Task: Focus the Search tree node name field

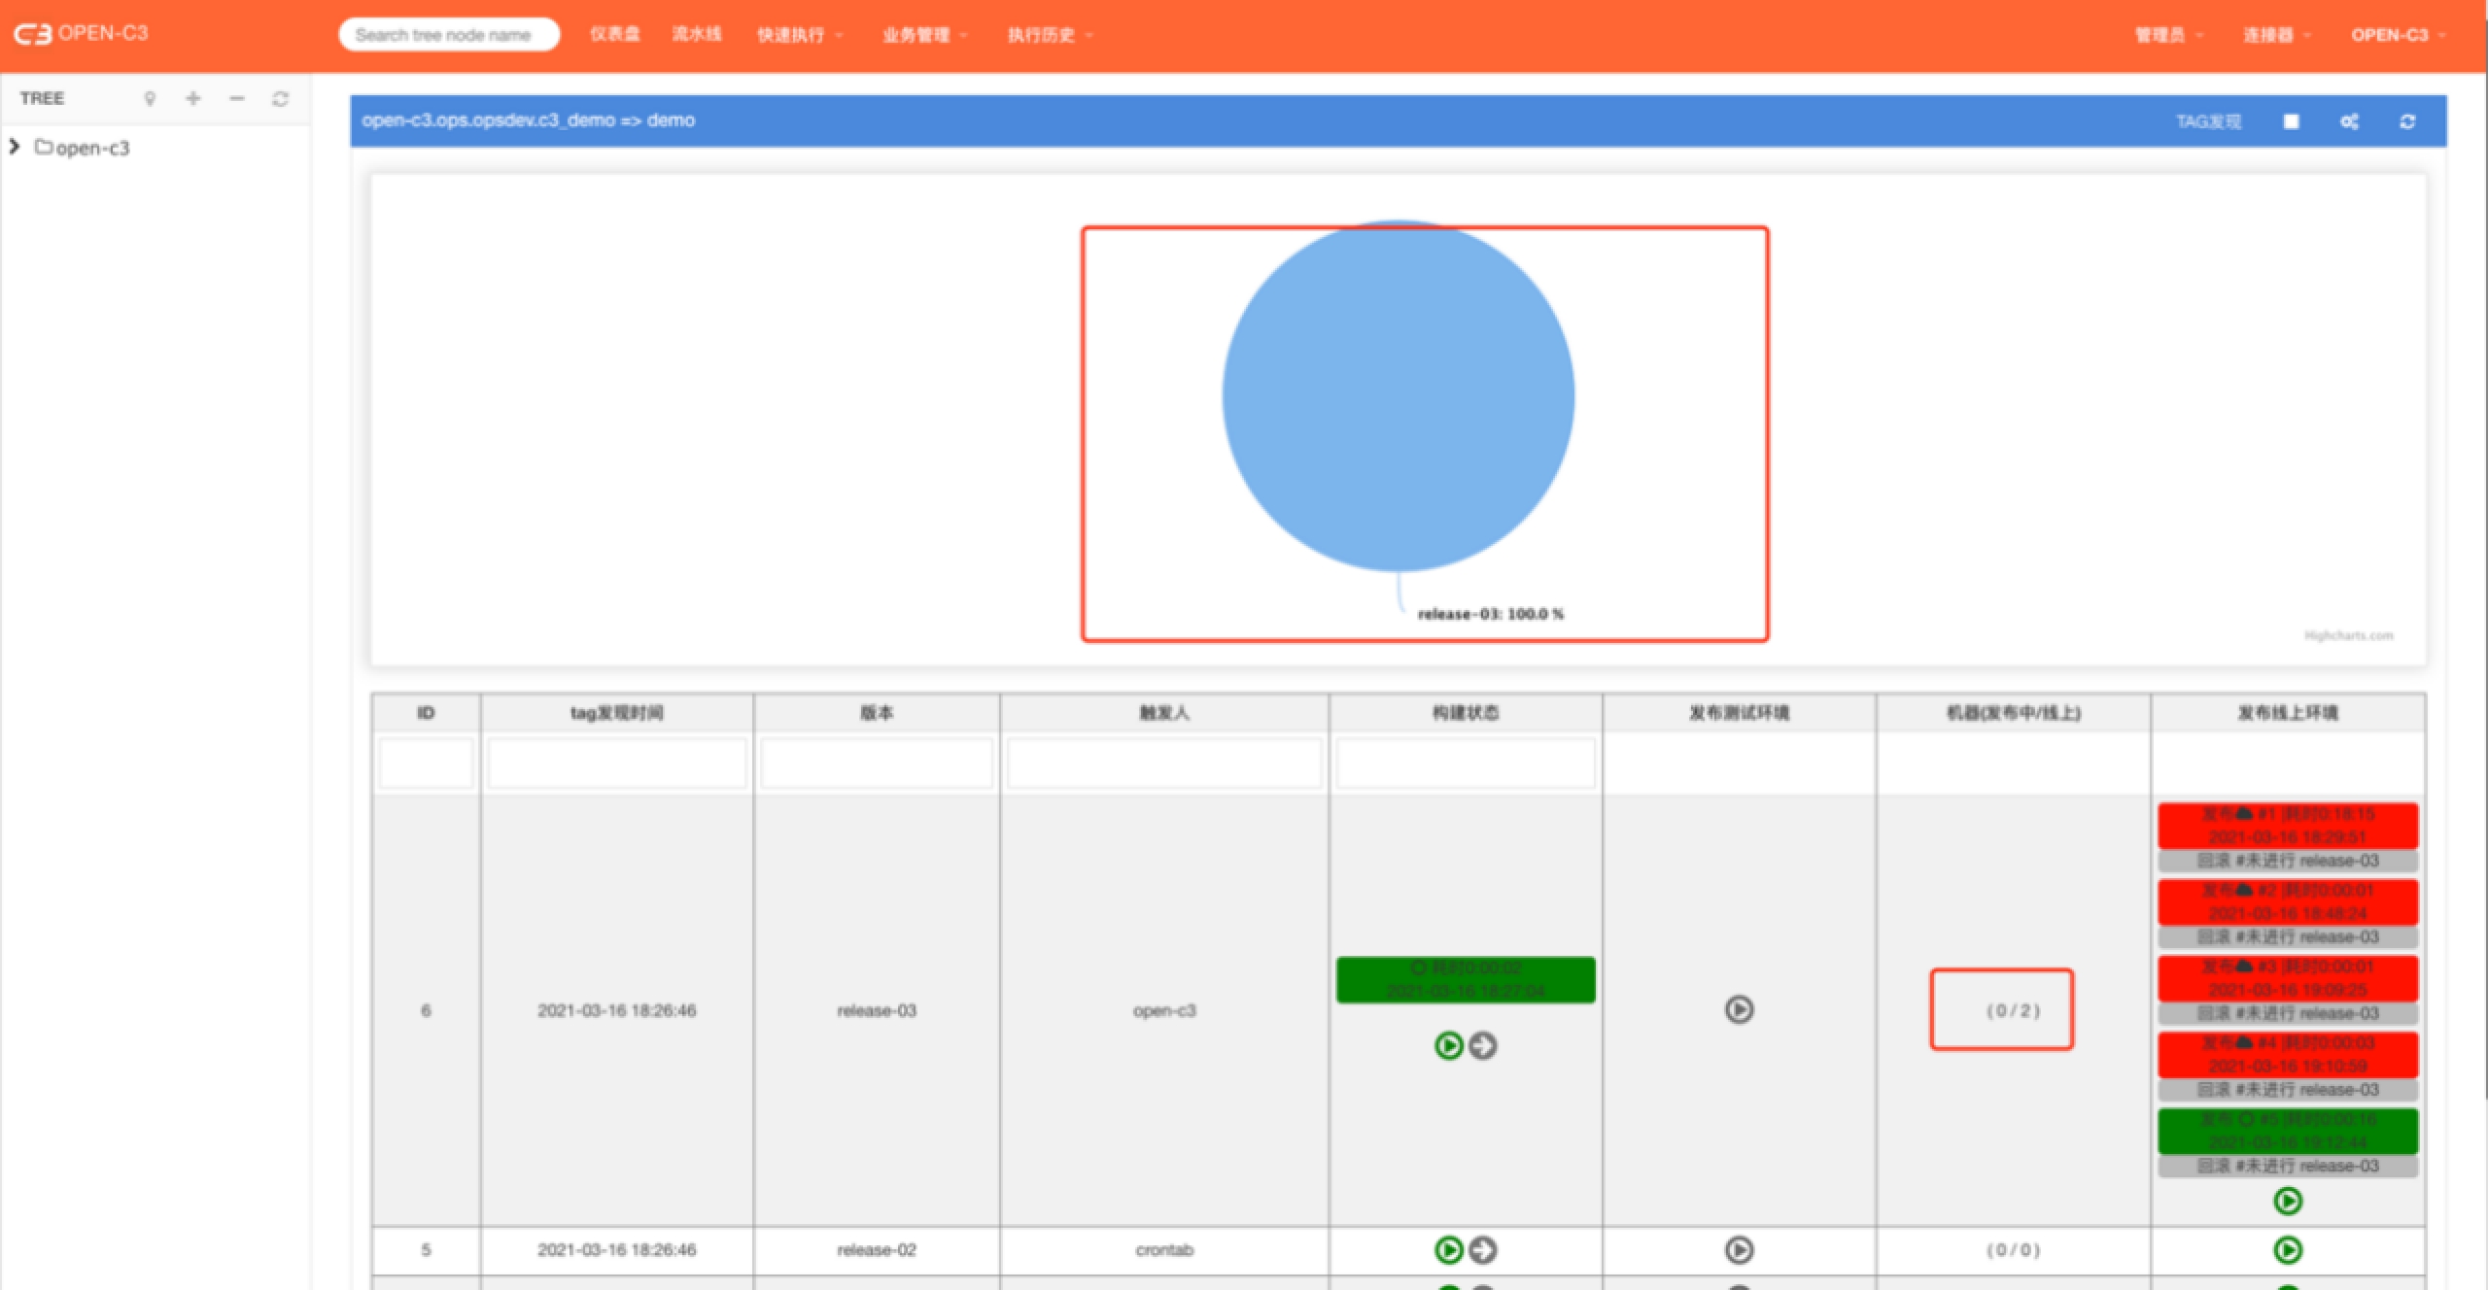Action: 448,35
